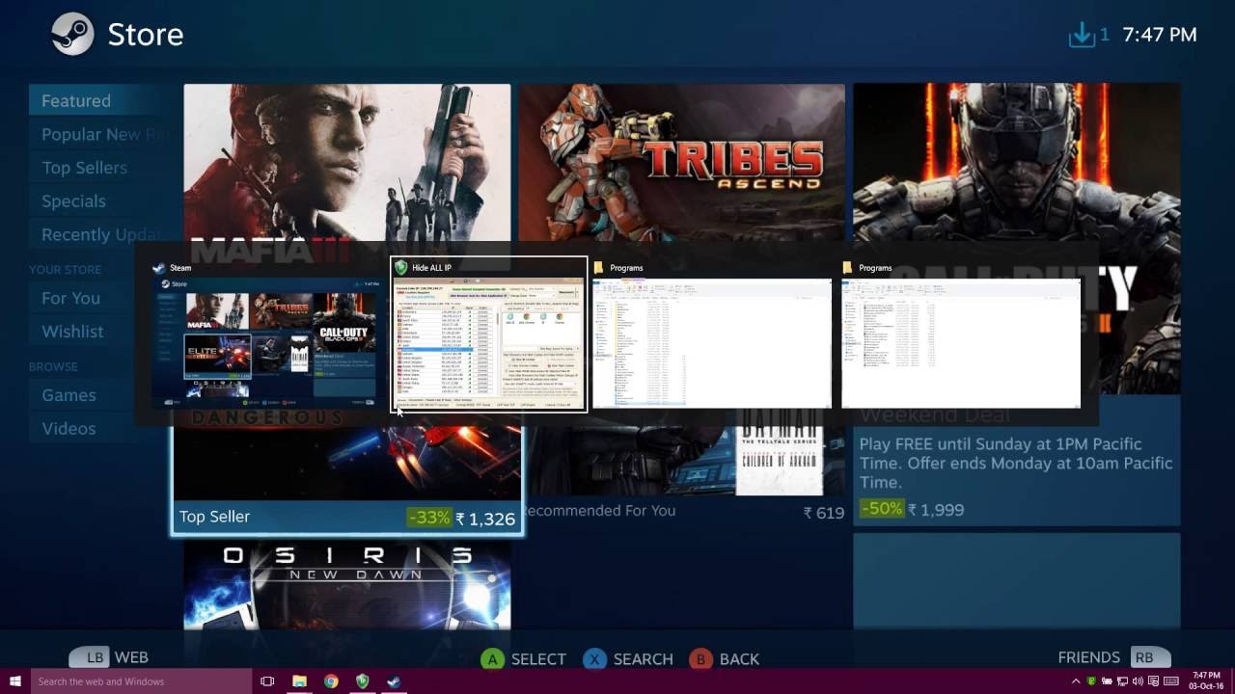Image resolution: width=1235 pixels, height=694 pixels.
Task: Open Osiris New Dawn game tile
Action: point(347,584)
